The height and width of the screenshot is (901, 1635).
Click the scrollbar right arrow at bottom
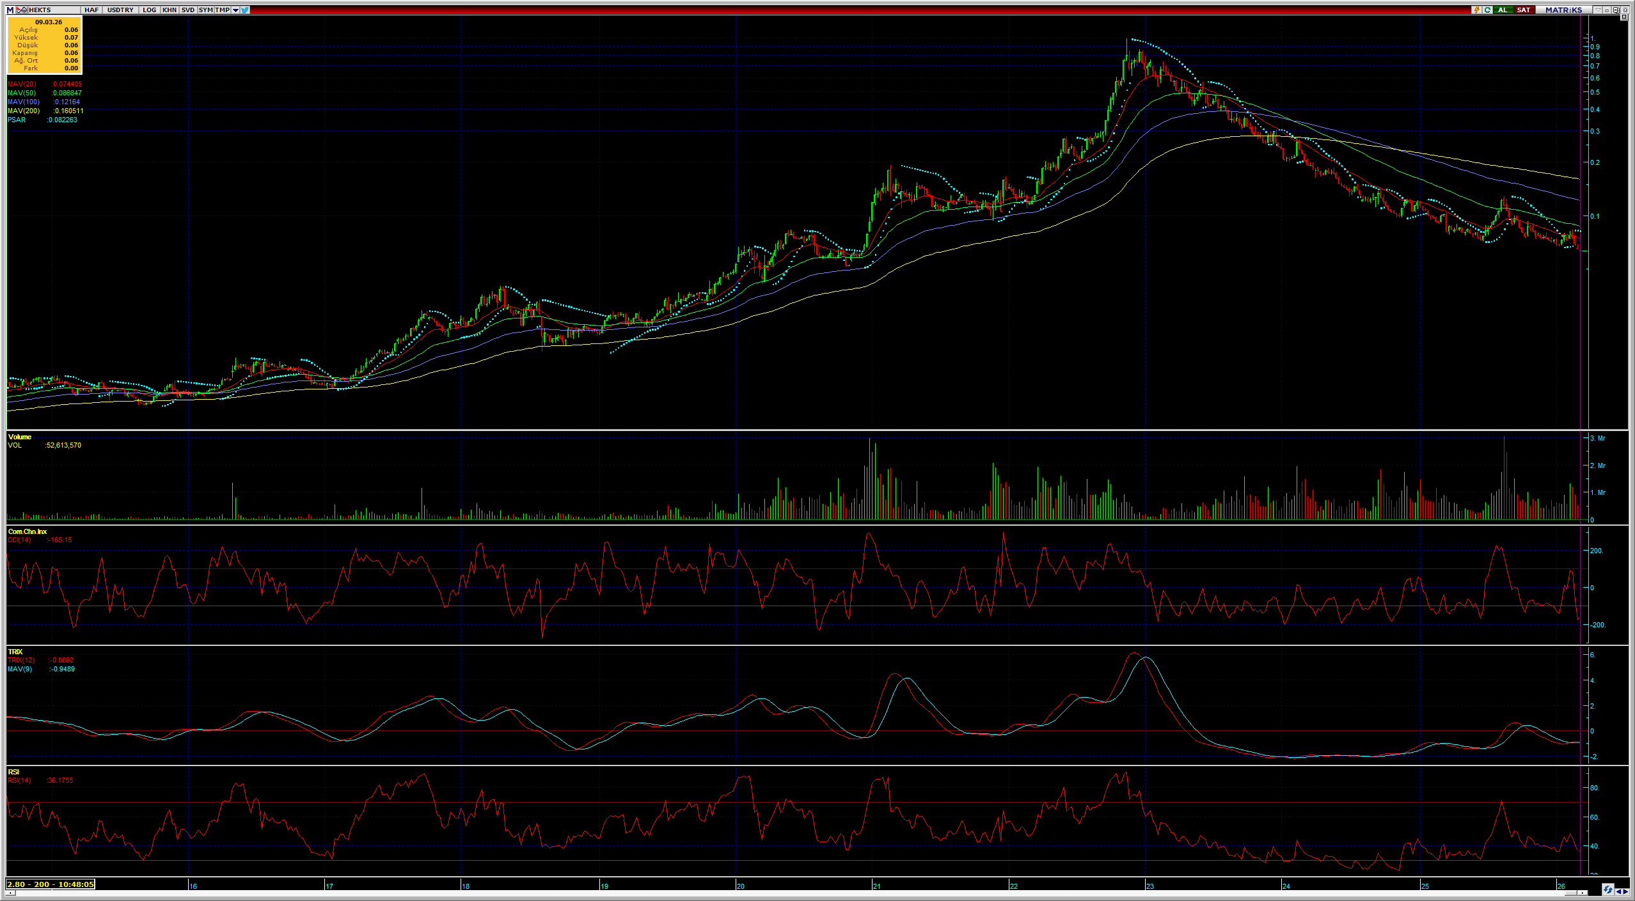click(x=1583, y=893)
